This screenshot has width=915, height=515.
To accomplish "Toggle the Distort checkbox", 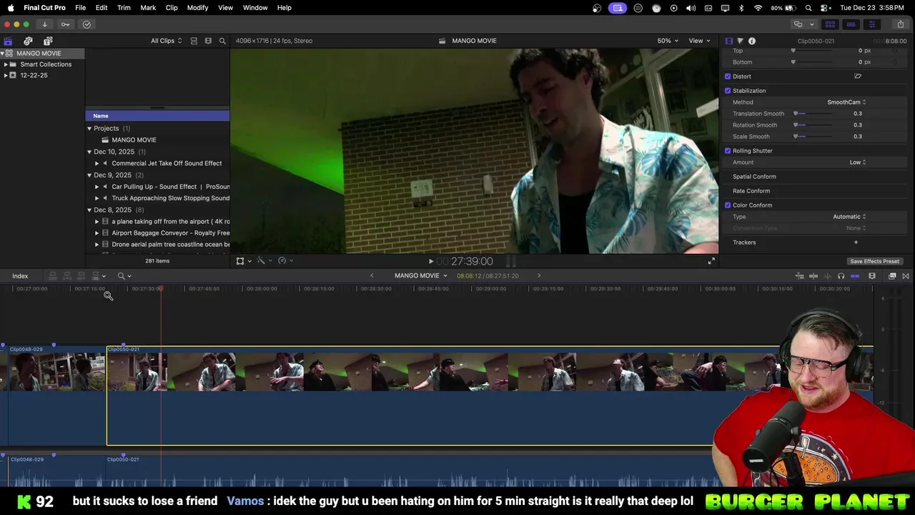I will coord(728,77).
